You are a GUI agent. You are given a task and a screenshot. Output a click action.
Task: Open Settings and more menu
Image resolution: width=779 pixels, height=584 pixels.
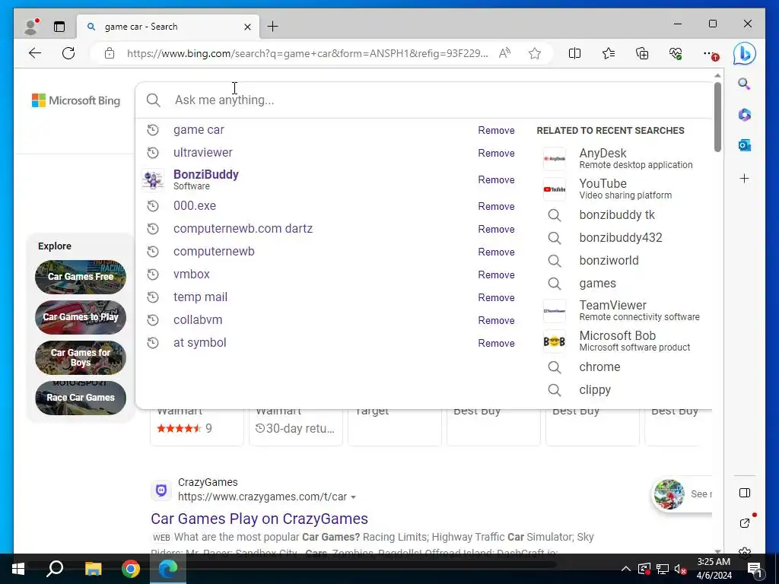(710, 53)
